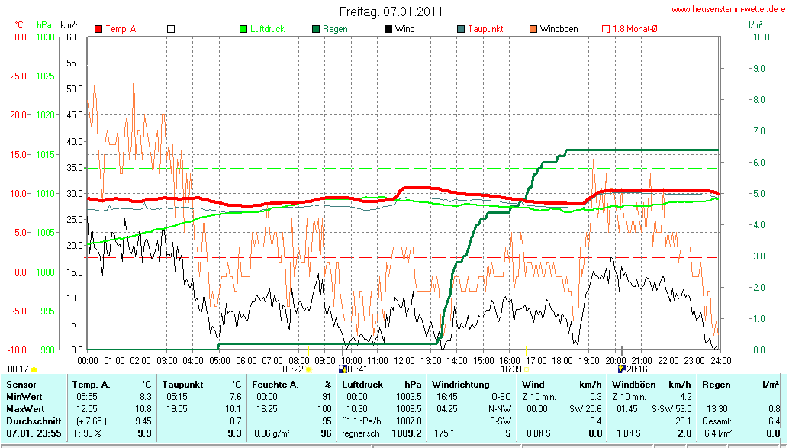The height and width of the screenshot is (448, 789).
Task: Toggle the empty white legend box
Action: tap(171, 29)
